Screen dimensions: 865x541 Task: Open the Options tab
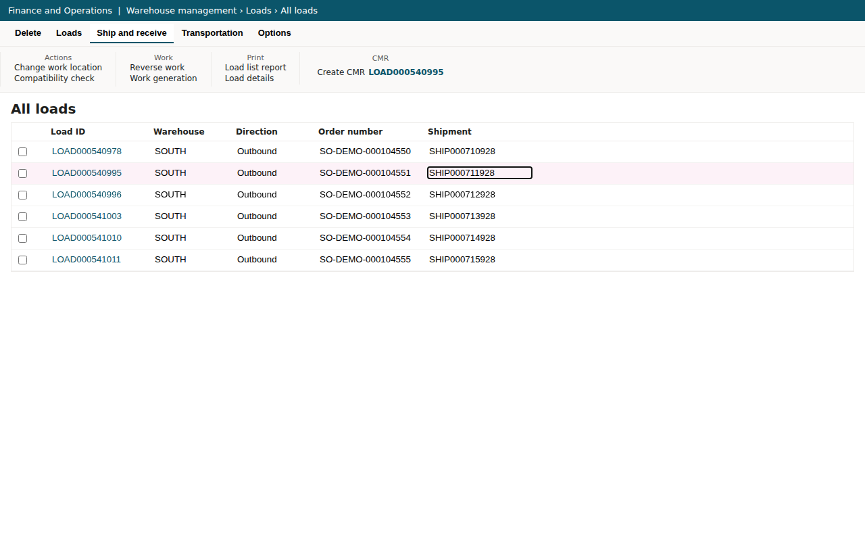pyautogui.click(x=274, y=33)
